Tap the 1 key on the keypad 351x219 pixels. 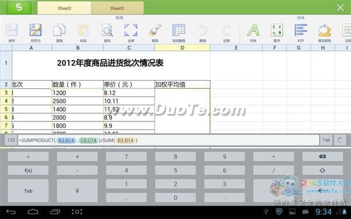126,184
